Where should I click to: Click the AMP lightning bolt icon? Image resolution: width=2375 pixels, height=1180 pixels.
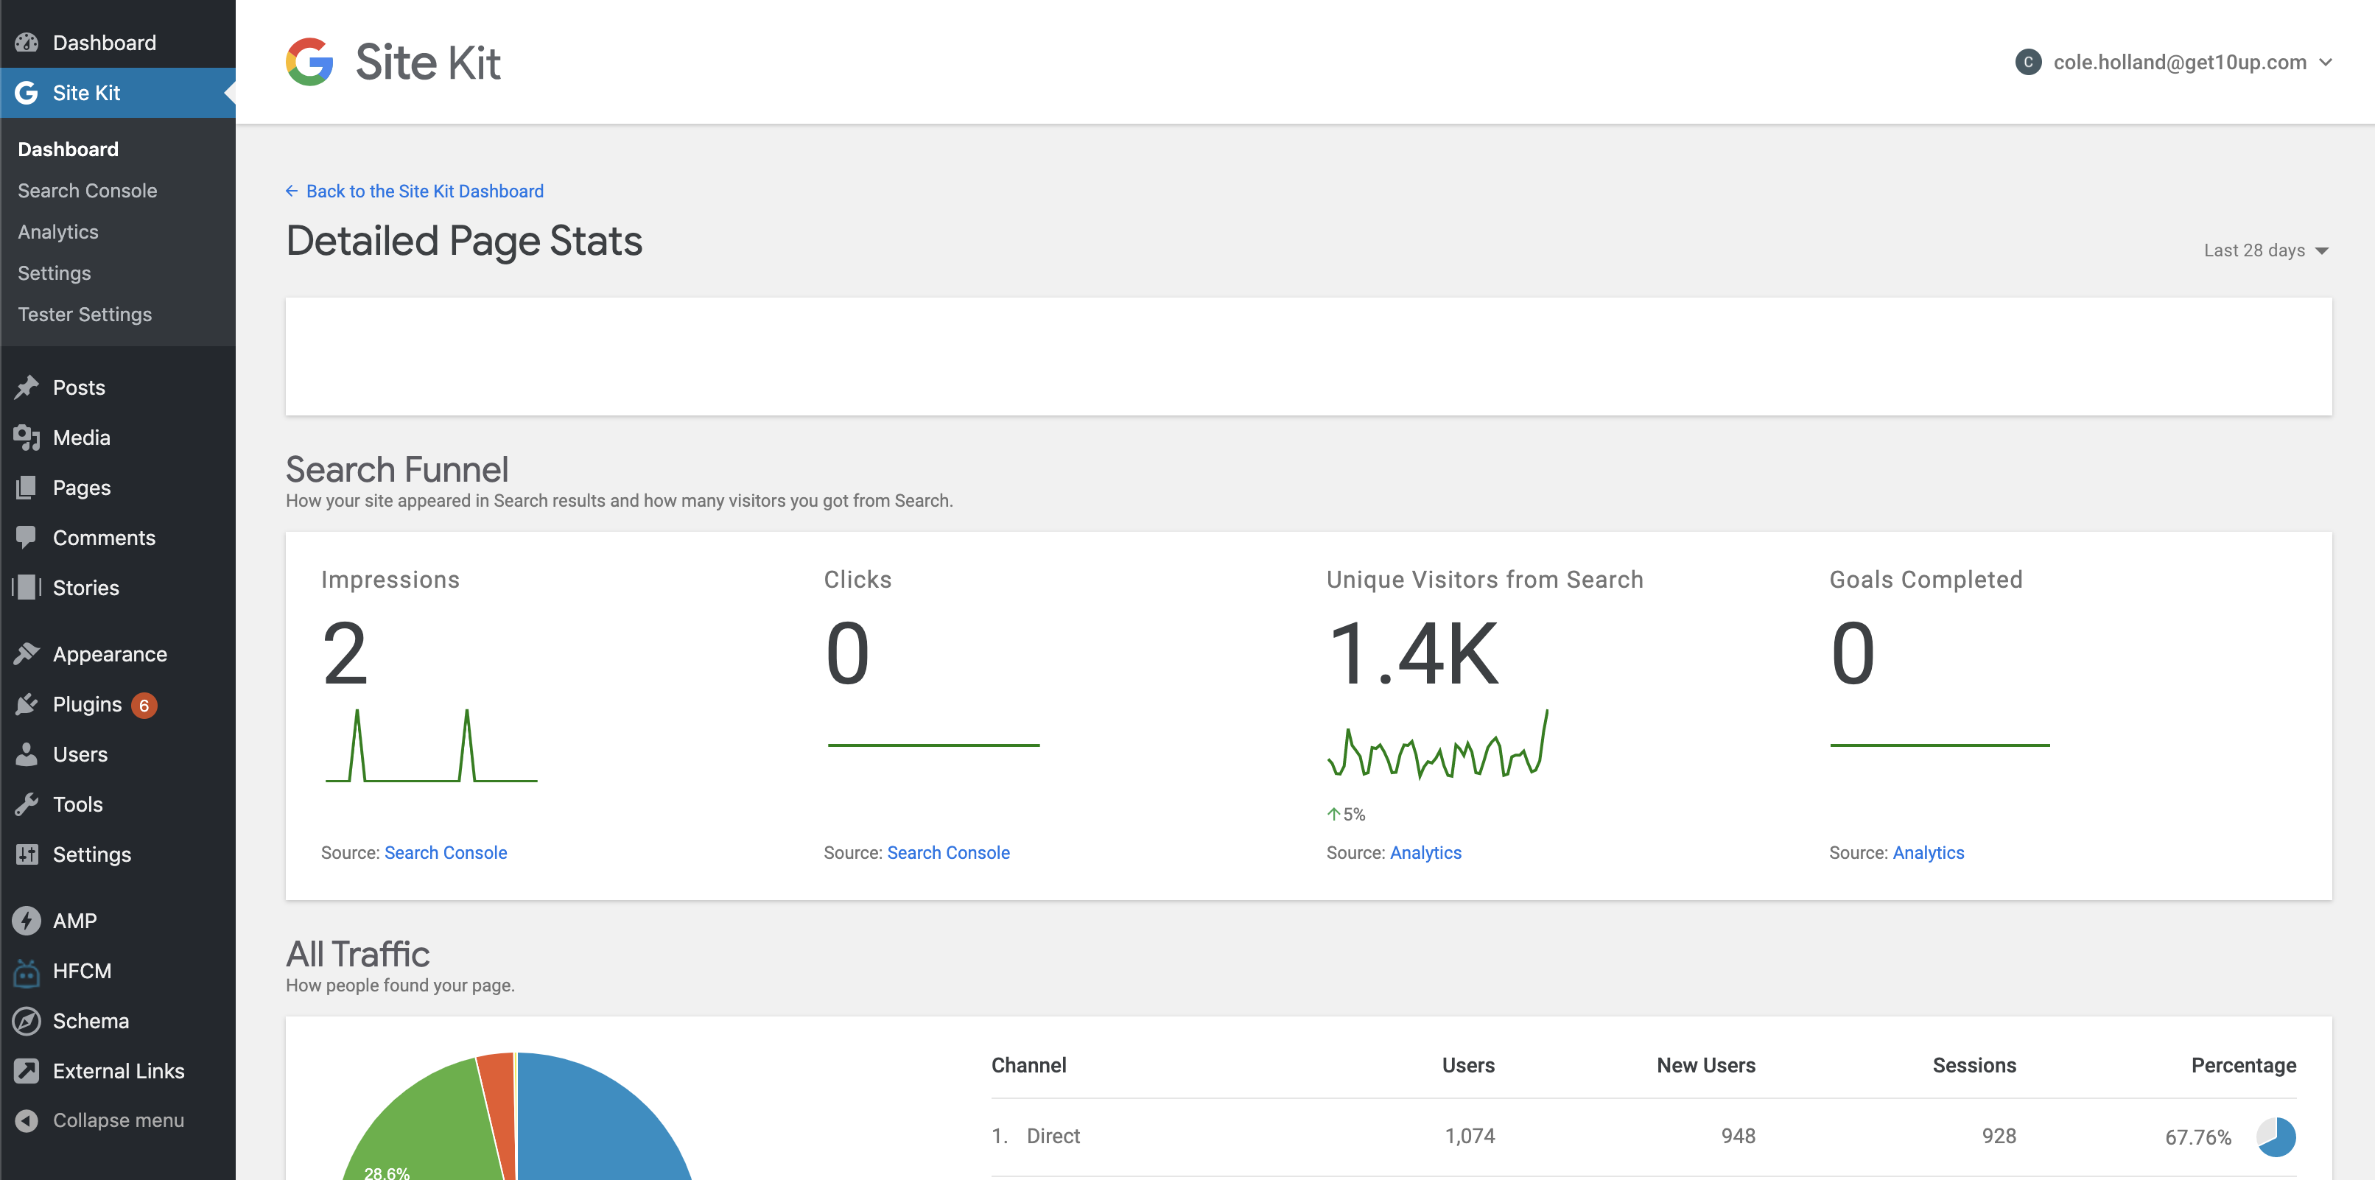27,920
